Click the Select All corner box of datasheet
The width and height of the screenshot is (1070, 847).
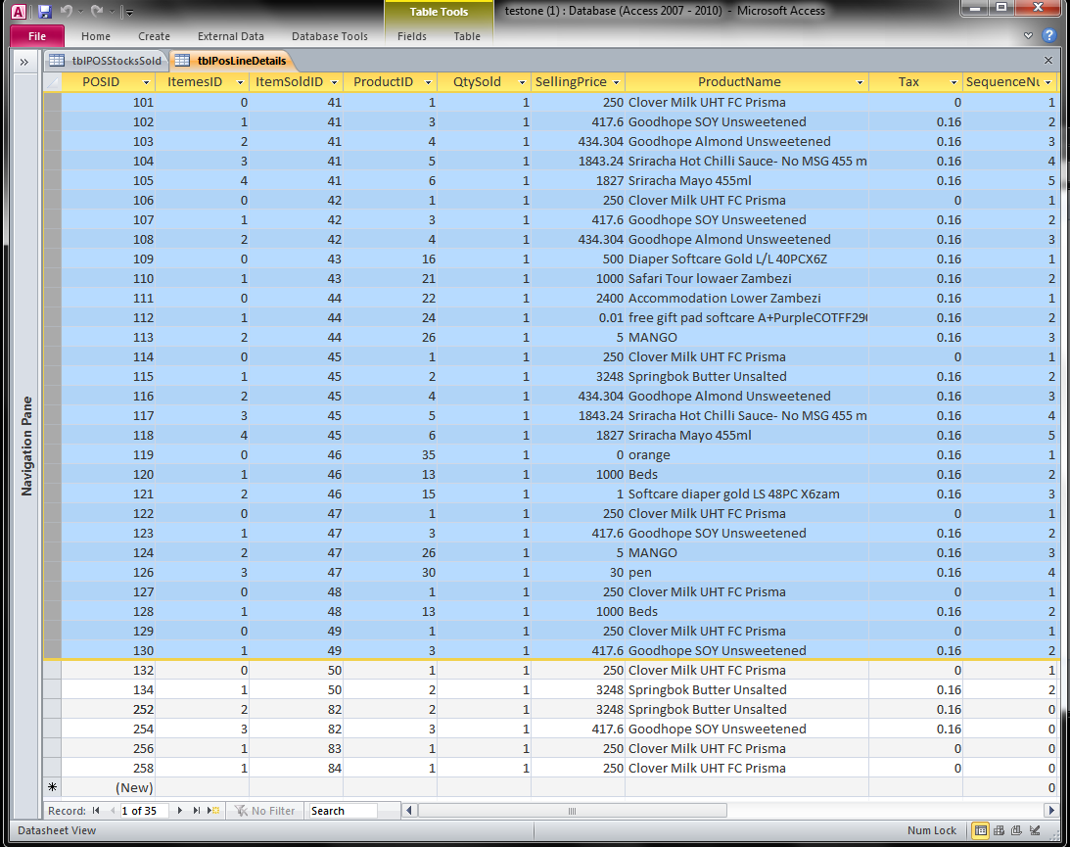click(x=52, y=82)
